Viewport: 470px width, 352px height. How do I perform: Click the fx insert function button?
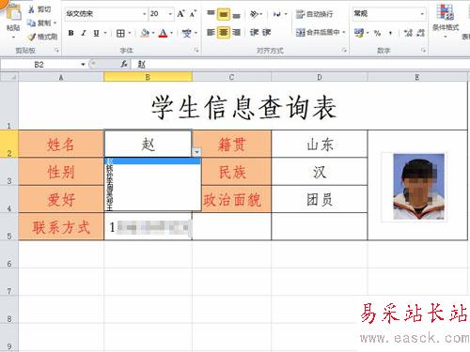tap(124, 65)
